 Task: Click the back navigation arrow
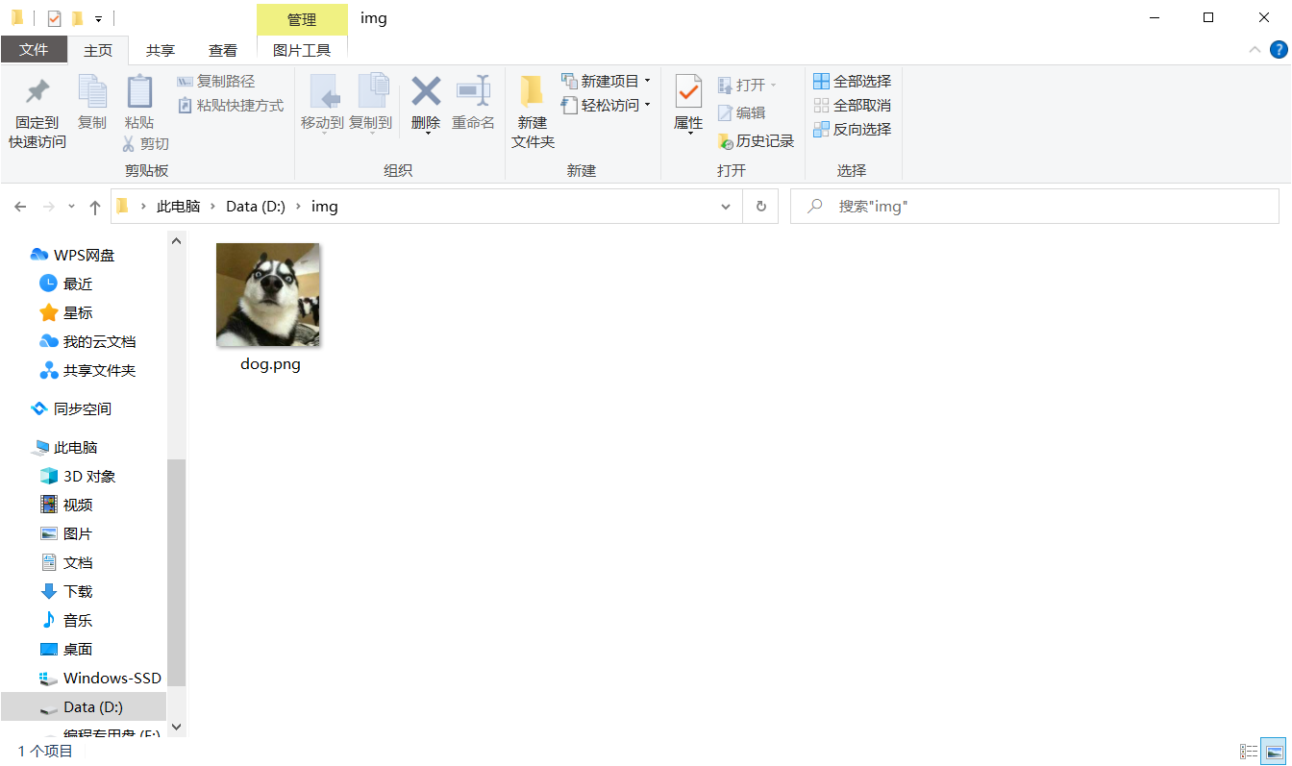point(21,207)
